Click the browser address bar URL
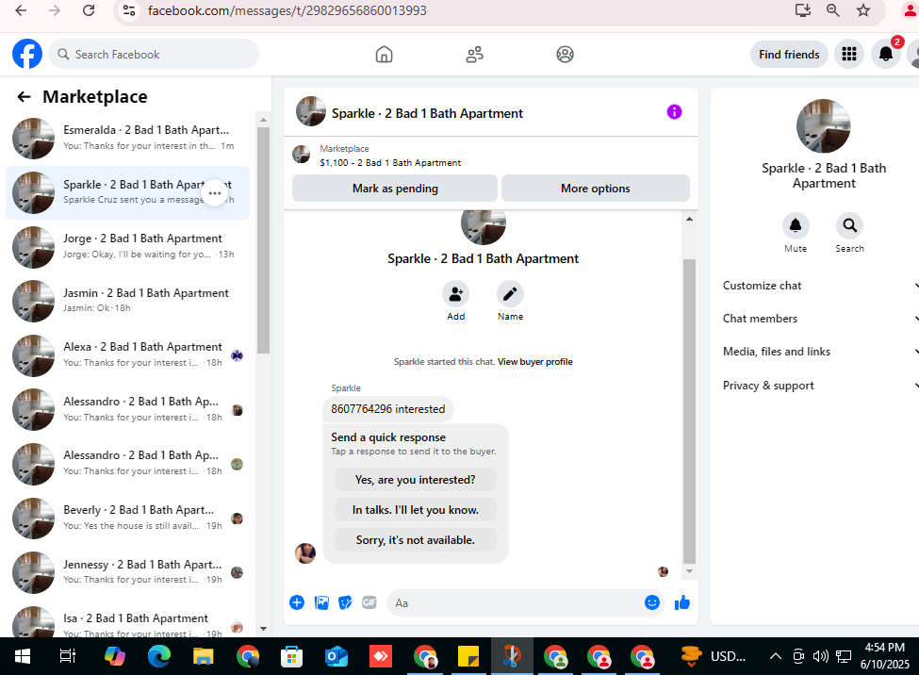 (x=287, y=10)
